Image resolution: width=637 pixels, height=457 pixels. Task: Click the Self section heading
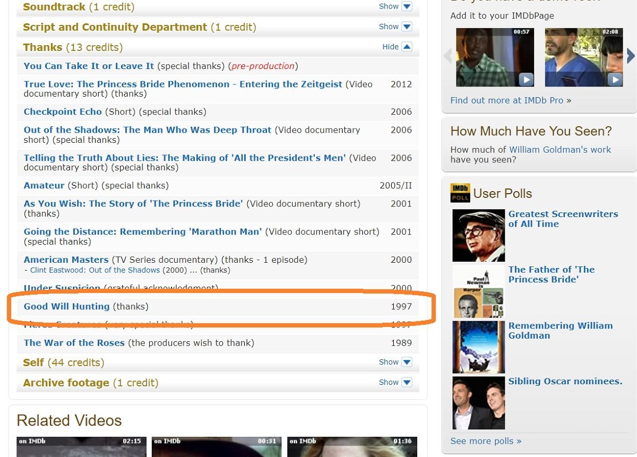point(33,363)
